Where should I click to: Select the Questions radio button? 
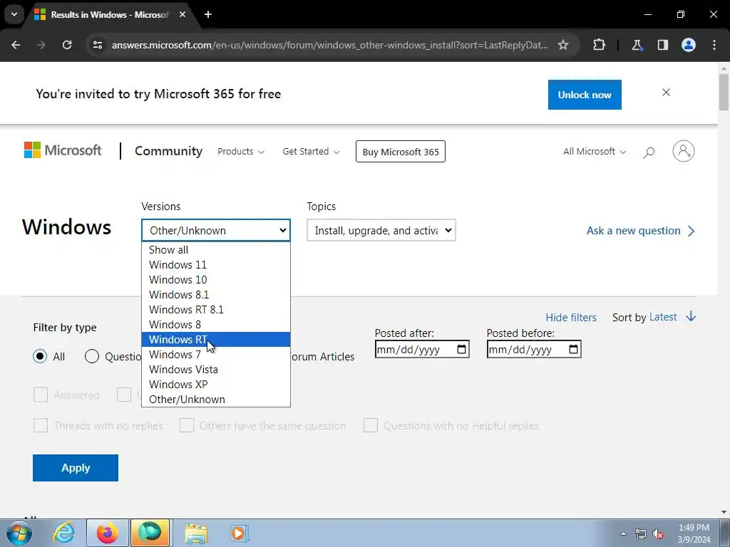pos(92,356)
